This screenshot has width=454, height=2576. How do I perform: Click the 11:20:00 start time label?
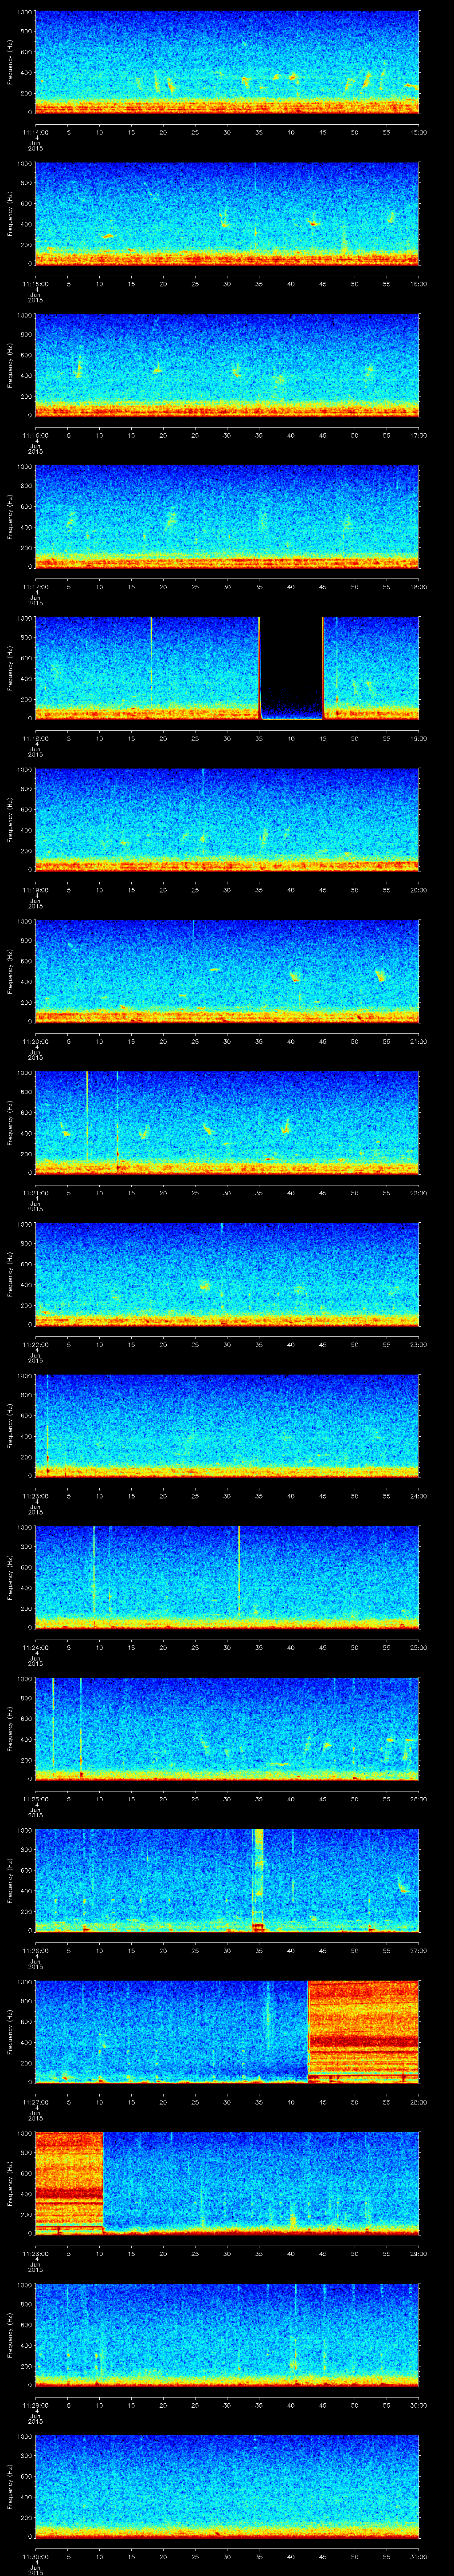pyautogui.click(x=35, y=1041)
